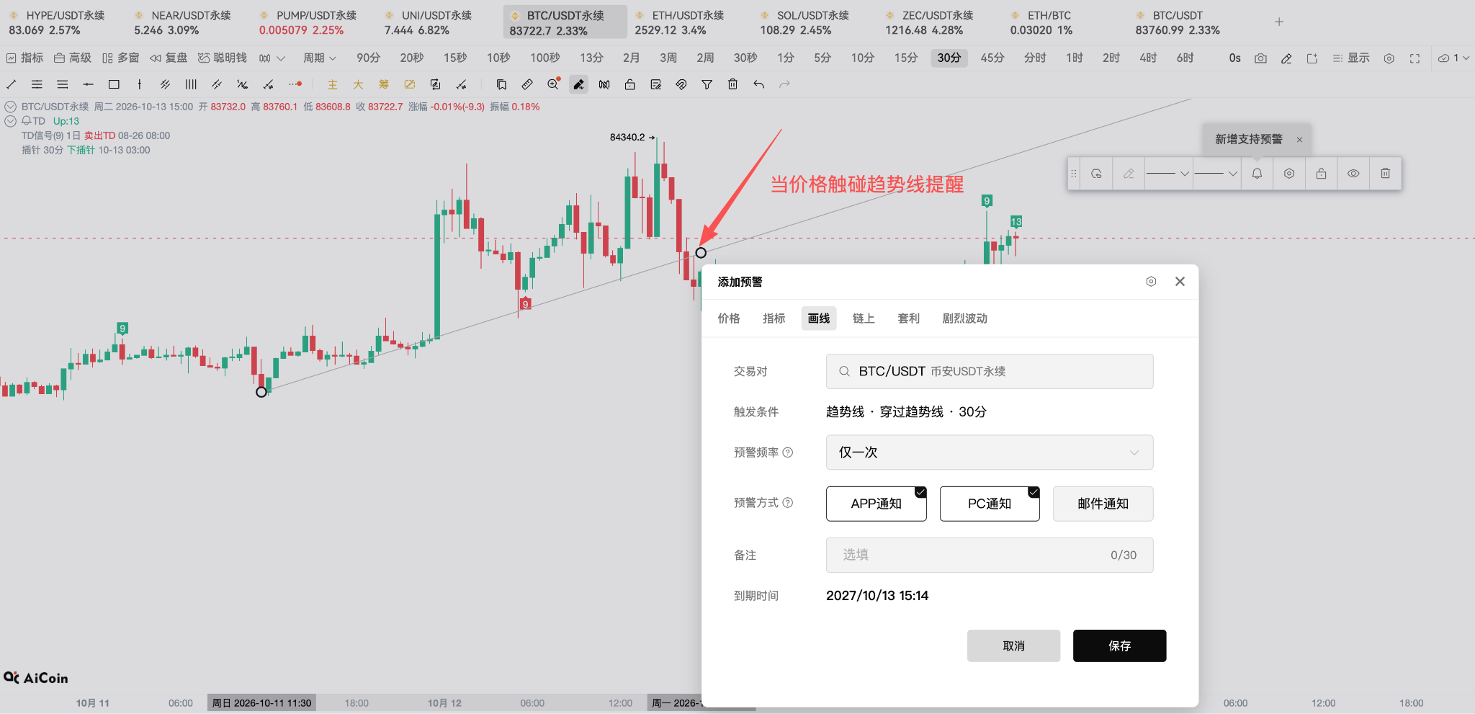
Task: Add a new ticker tab with plus
Action: (1279, 22)
